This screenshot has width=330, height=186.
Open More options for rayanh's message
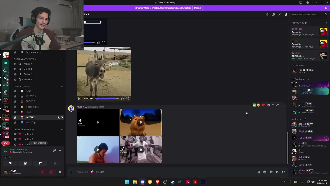[x=282, y=105]
